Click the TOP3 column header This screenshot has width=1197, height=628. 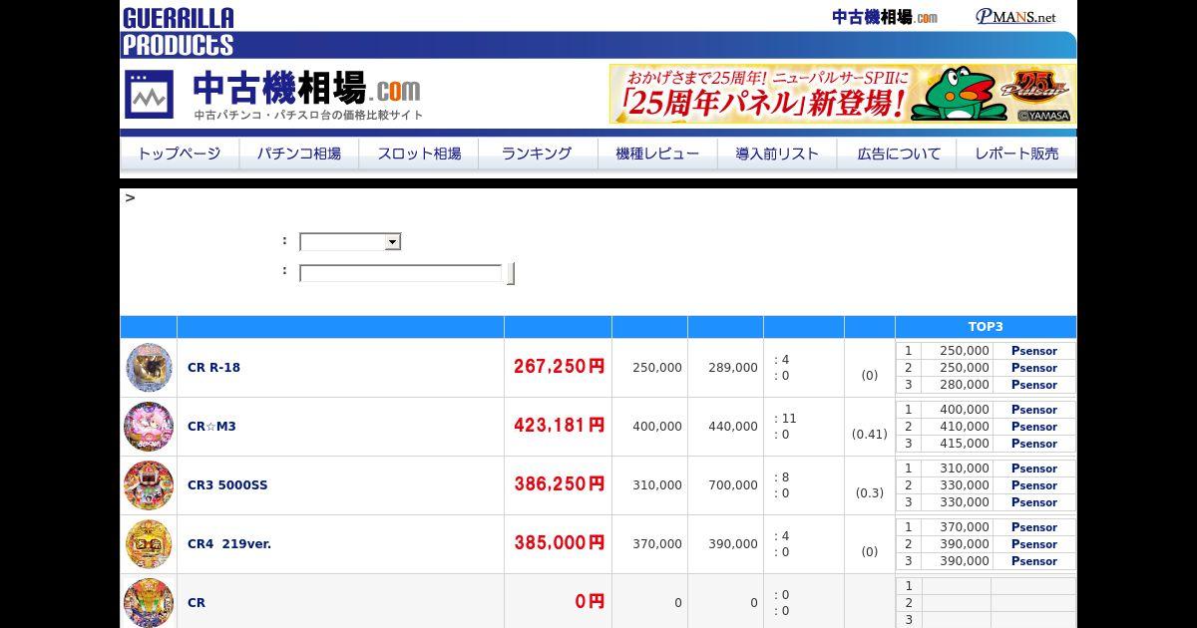click(x=986, y=327)
